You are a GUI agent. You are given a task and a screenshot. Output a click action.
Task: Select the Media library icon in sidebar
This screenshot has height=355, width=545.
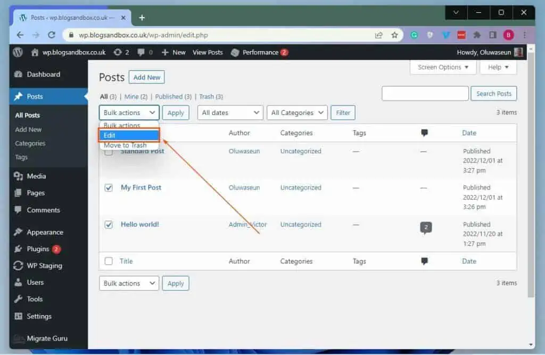17,176
